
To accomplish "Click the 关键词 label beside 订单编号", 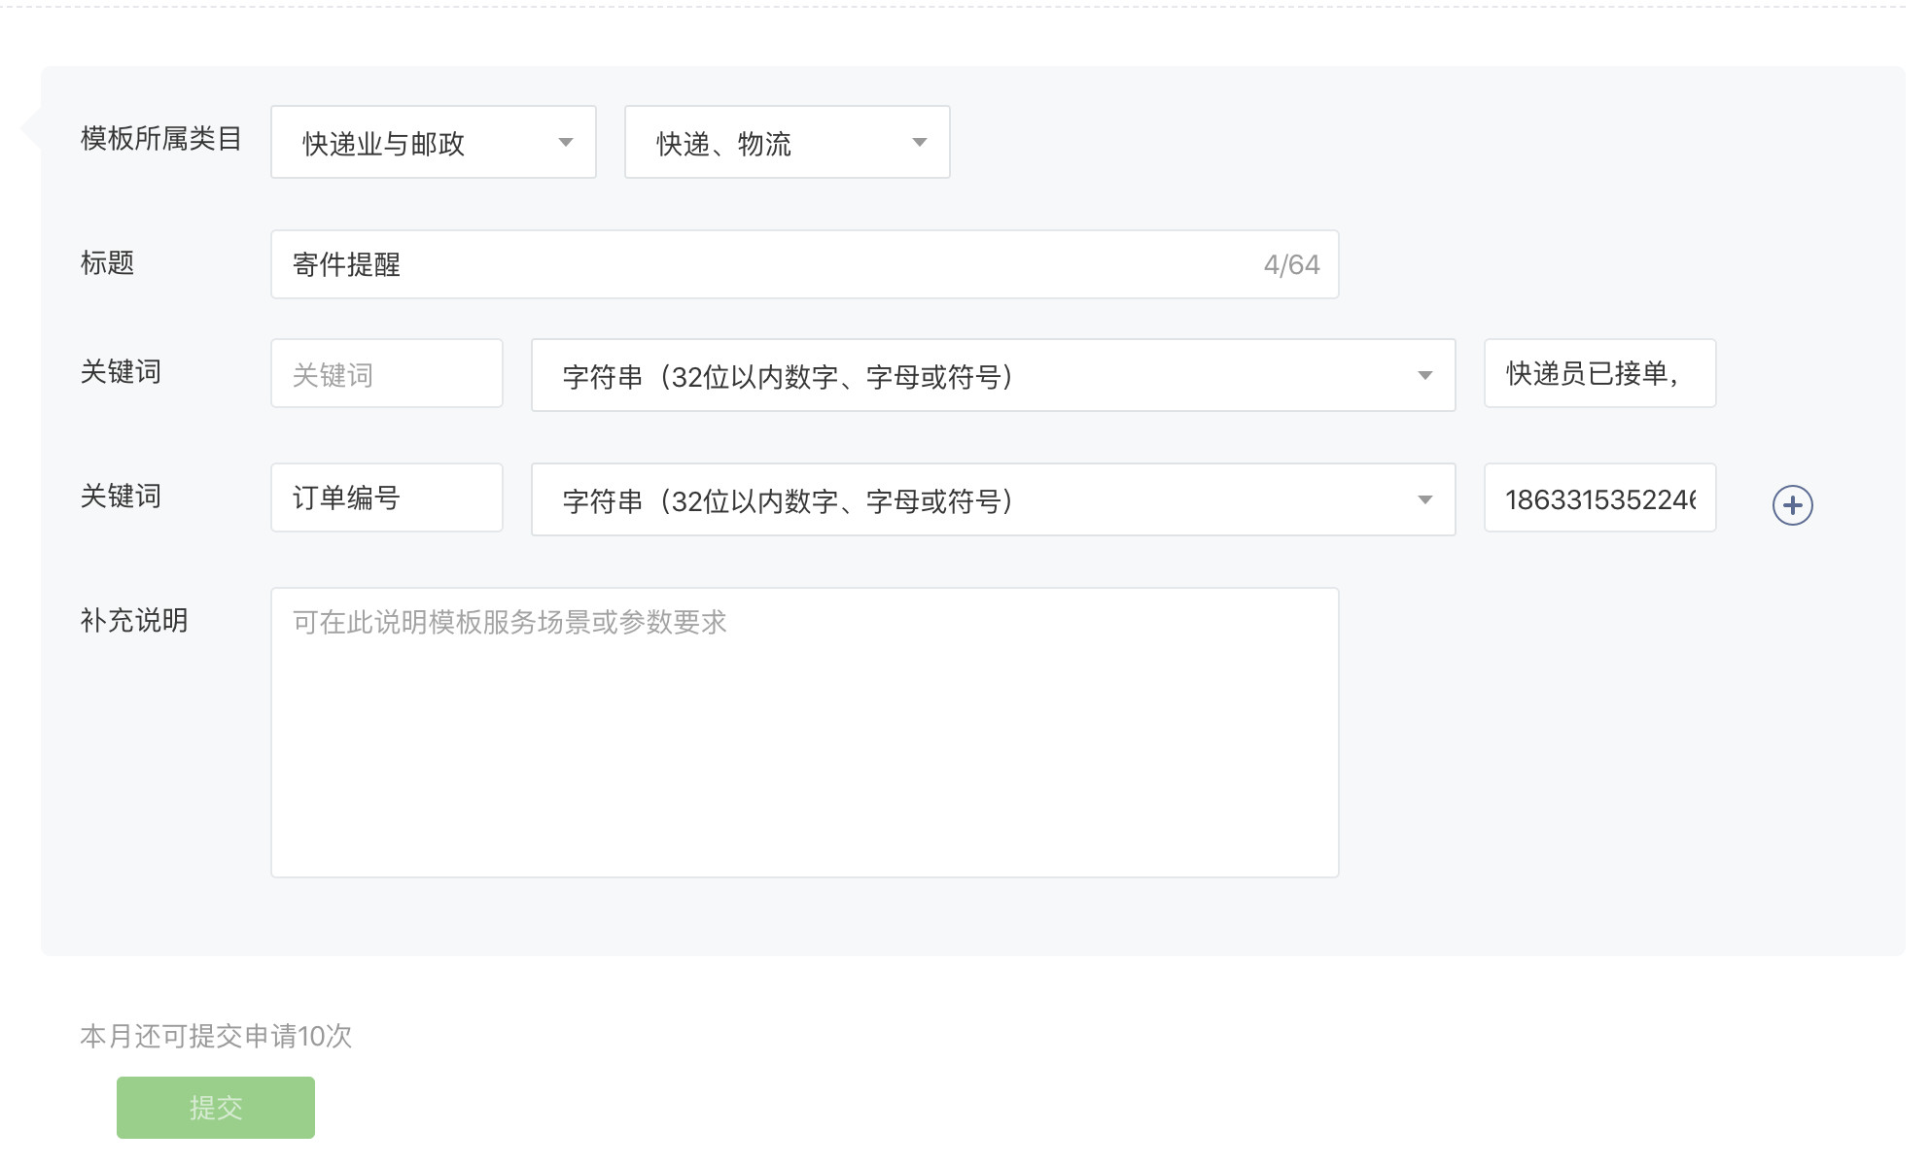I will pos(121,497).
